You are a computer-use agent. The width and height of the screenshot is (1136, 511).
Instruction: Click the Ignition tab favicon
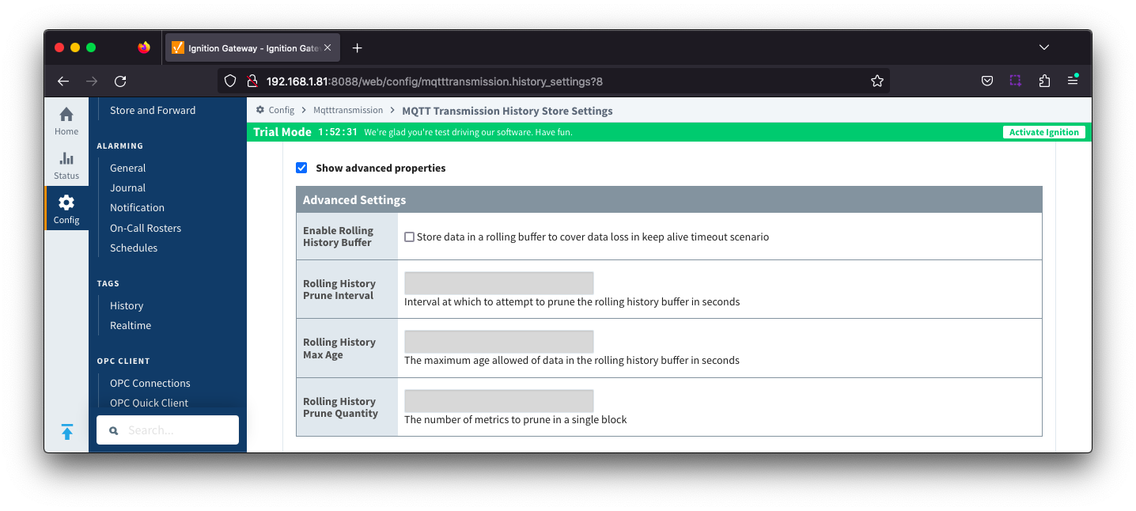[x=177, y=47]
